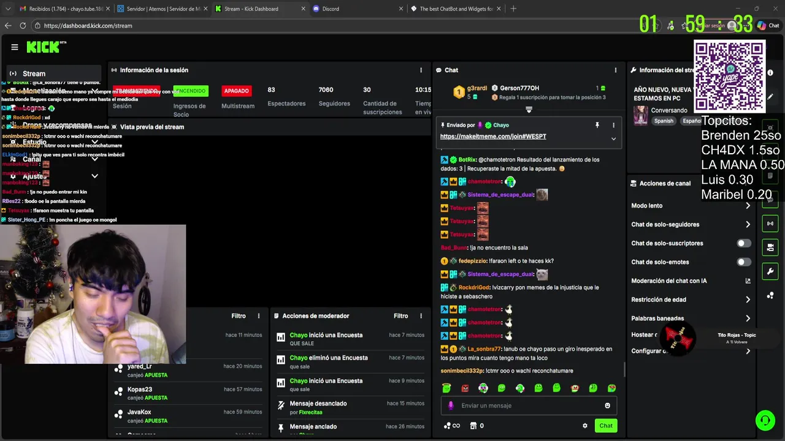Open chat settings gear icon
This screenshot has height=441, width=785.
pos(584,426)
